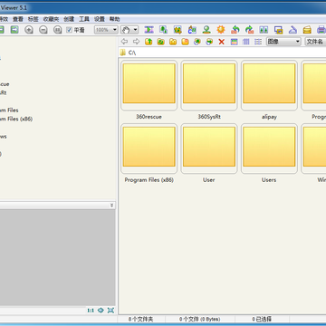
Task: Click the compare selected images icon
Action: (x=264, y=30)
